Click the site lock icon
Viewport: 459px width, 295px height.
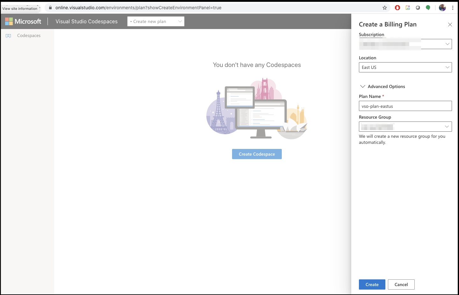[x=50, y=8]
